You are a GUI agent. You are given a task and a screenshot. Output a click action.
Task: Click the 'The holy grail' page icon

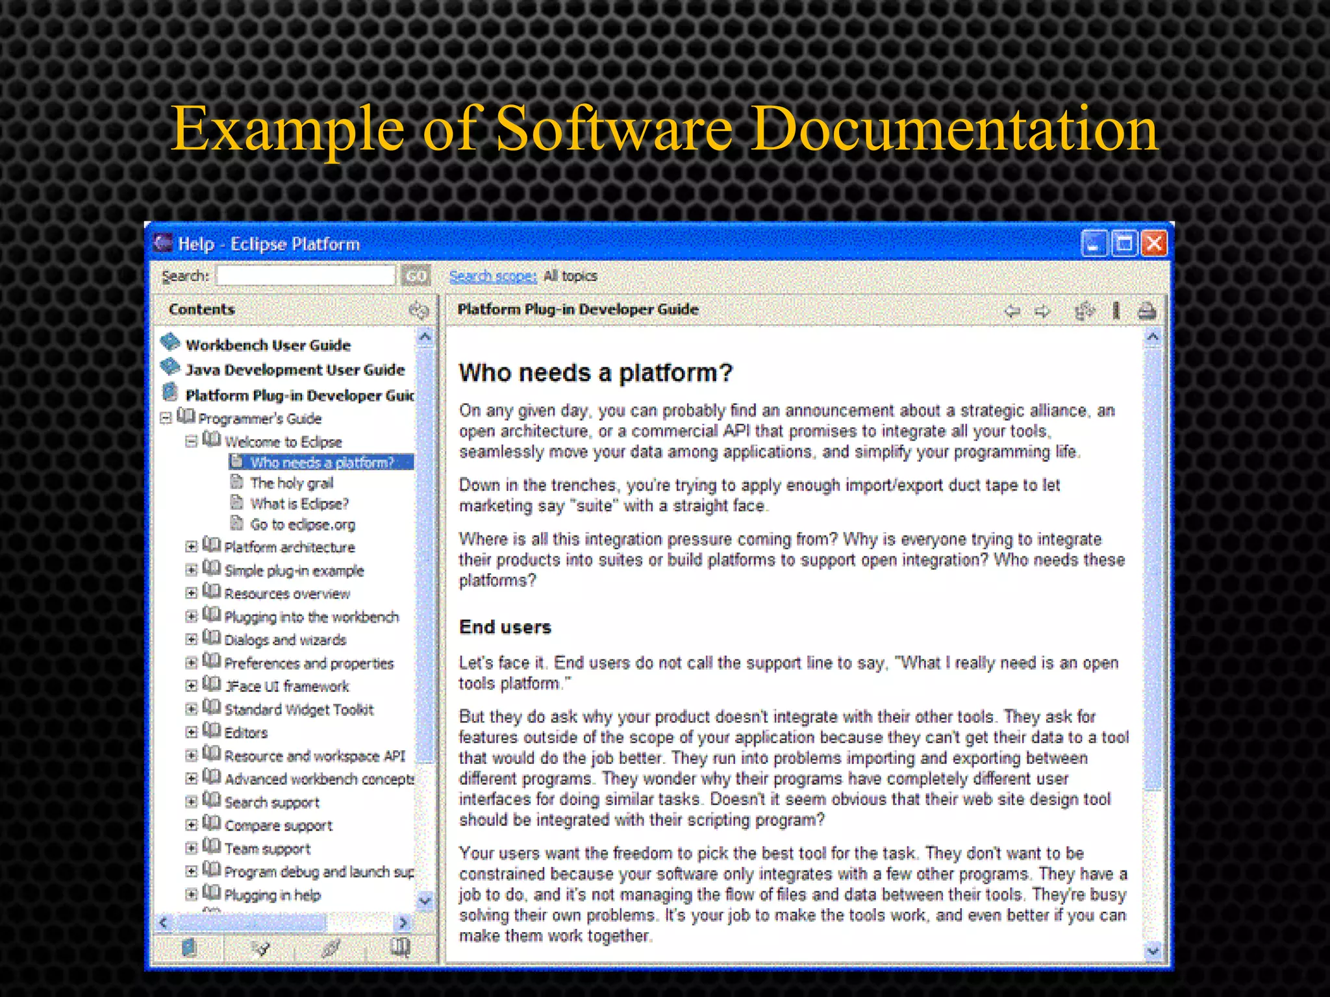point(237,482)
